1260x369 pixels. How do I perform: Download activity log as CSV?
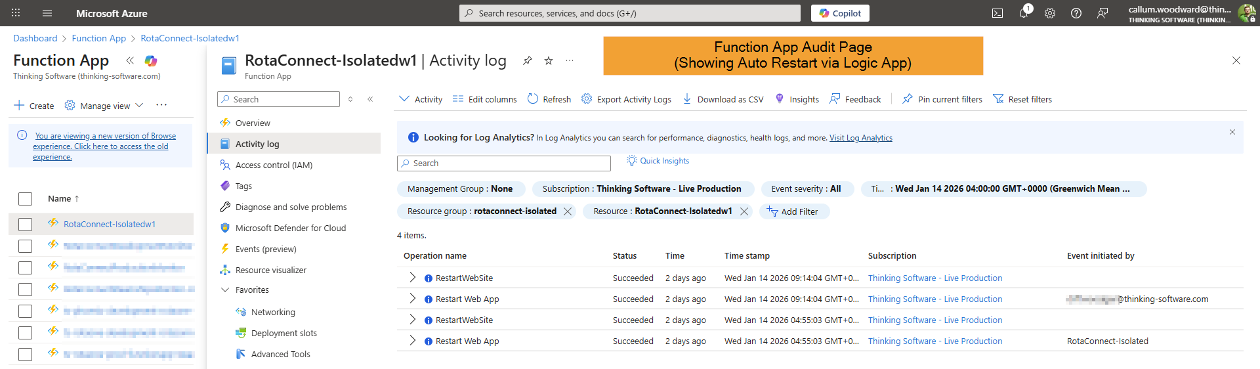pyautogui.click(x=723, y=99)
